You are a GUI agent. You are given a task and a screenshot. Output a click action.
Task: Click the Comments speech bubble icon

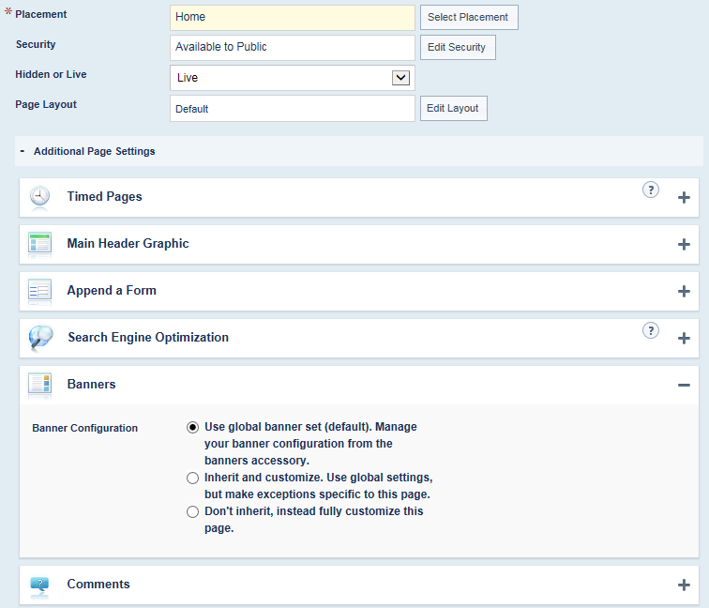(39, 584)
